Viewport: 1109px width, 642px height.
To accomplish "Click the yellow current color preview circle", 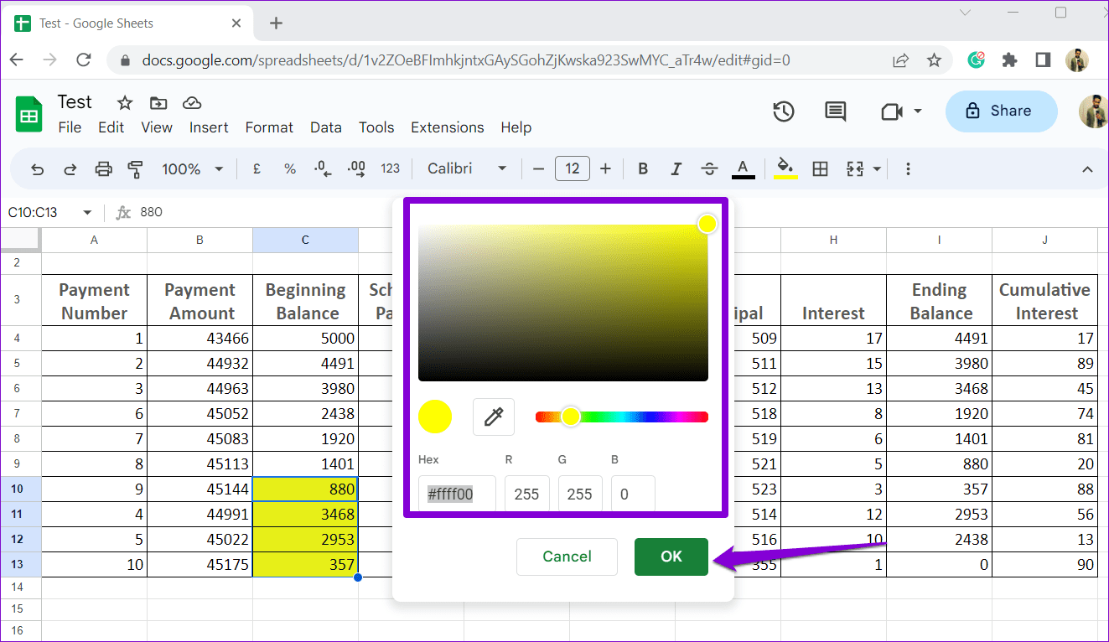I will 435,417.
